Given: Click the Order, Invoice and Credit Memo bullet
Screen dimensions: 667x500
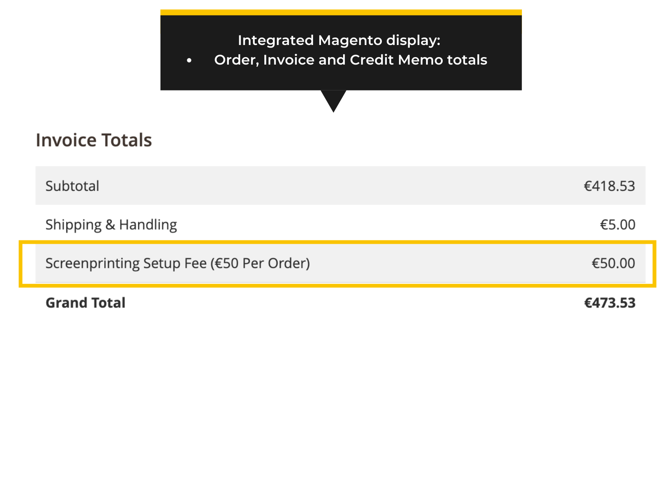Looking at the screenshot, I should pyautogui.click(x=351, y=60).
